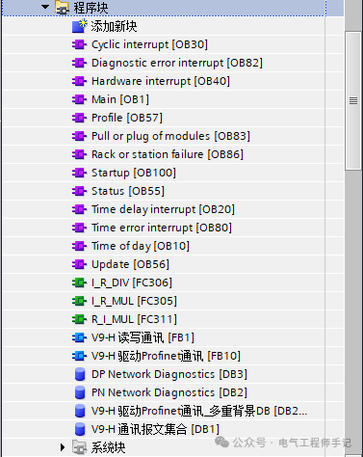Screen dimensions: 363x457
Task: Click the Time error interrupt OB80 icon
Action: click(79, 228)
